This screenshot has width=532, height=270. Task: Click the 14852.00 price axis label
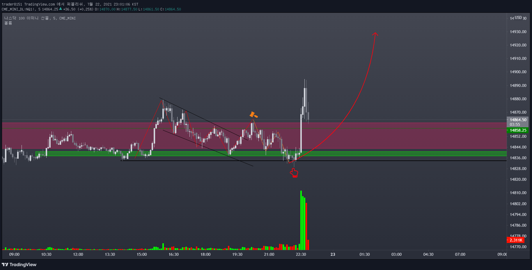tap(518, 136)
